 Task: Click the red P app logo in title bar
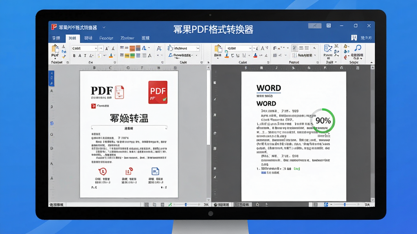click(54, 27)
